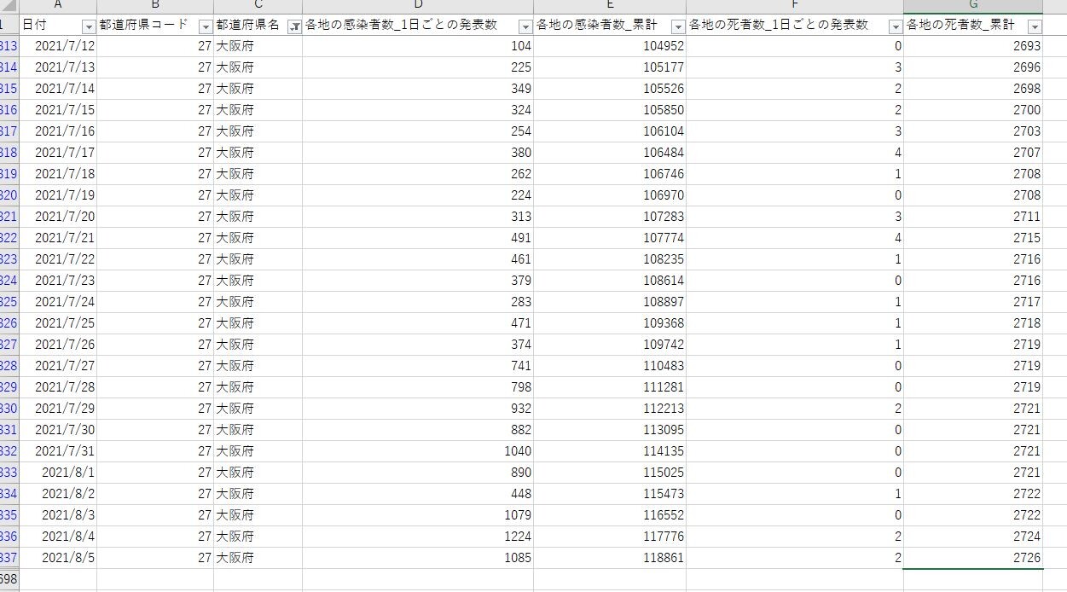The width and height of the screenshot is (1067, 592).
Task: Select the cumulative cases cell 104952
Action: [610, 46]
